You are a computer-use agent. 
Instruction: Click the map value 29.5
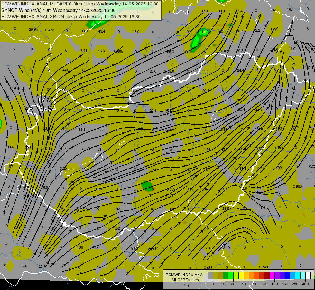(226, 208)
